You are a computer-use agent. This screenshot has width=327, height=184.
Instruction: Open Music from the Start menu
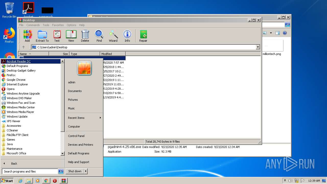(71, 108)
